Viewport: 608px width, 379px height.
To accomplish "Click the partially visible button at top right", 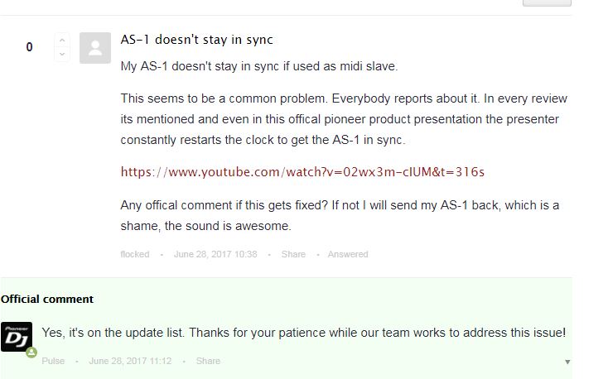I will tap(548, 2).
